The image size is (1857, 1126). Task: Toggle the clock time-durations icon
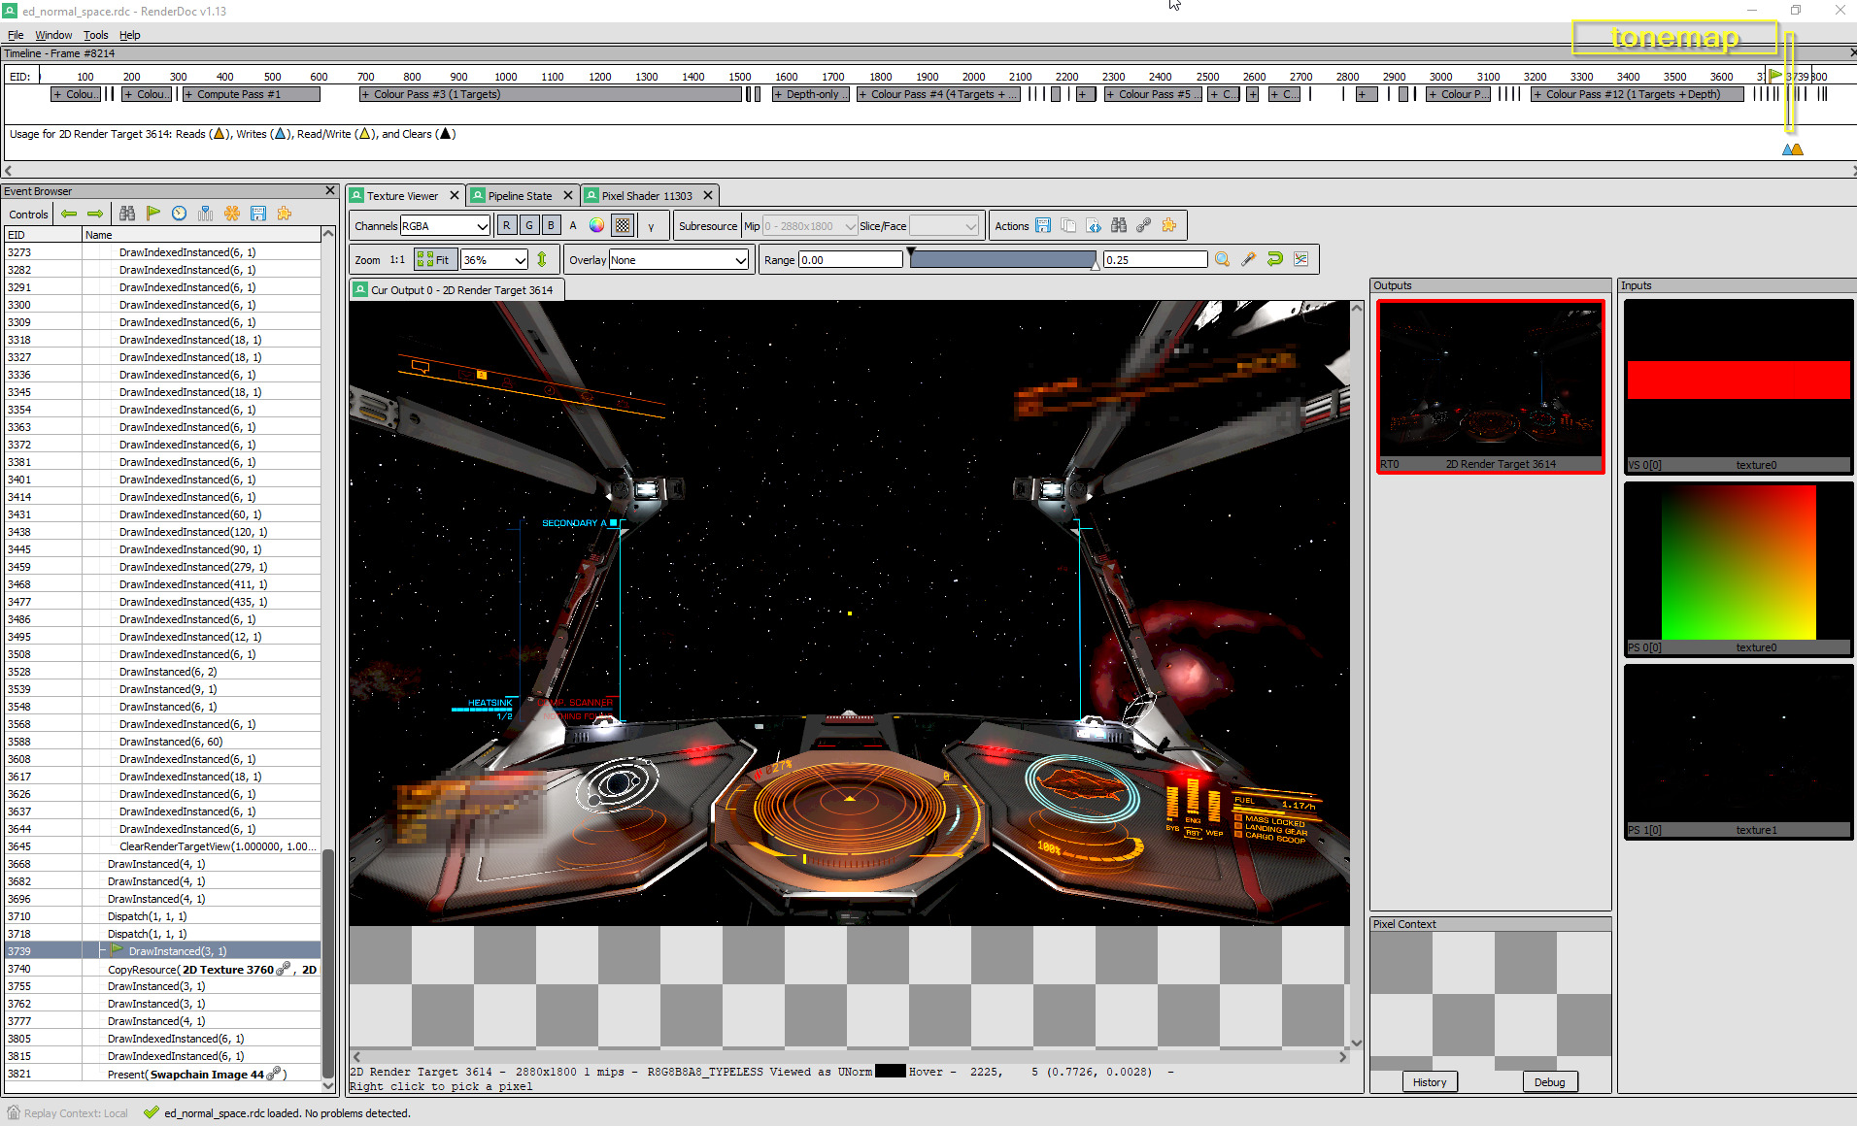180,214
